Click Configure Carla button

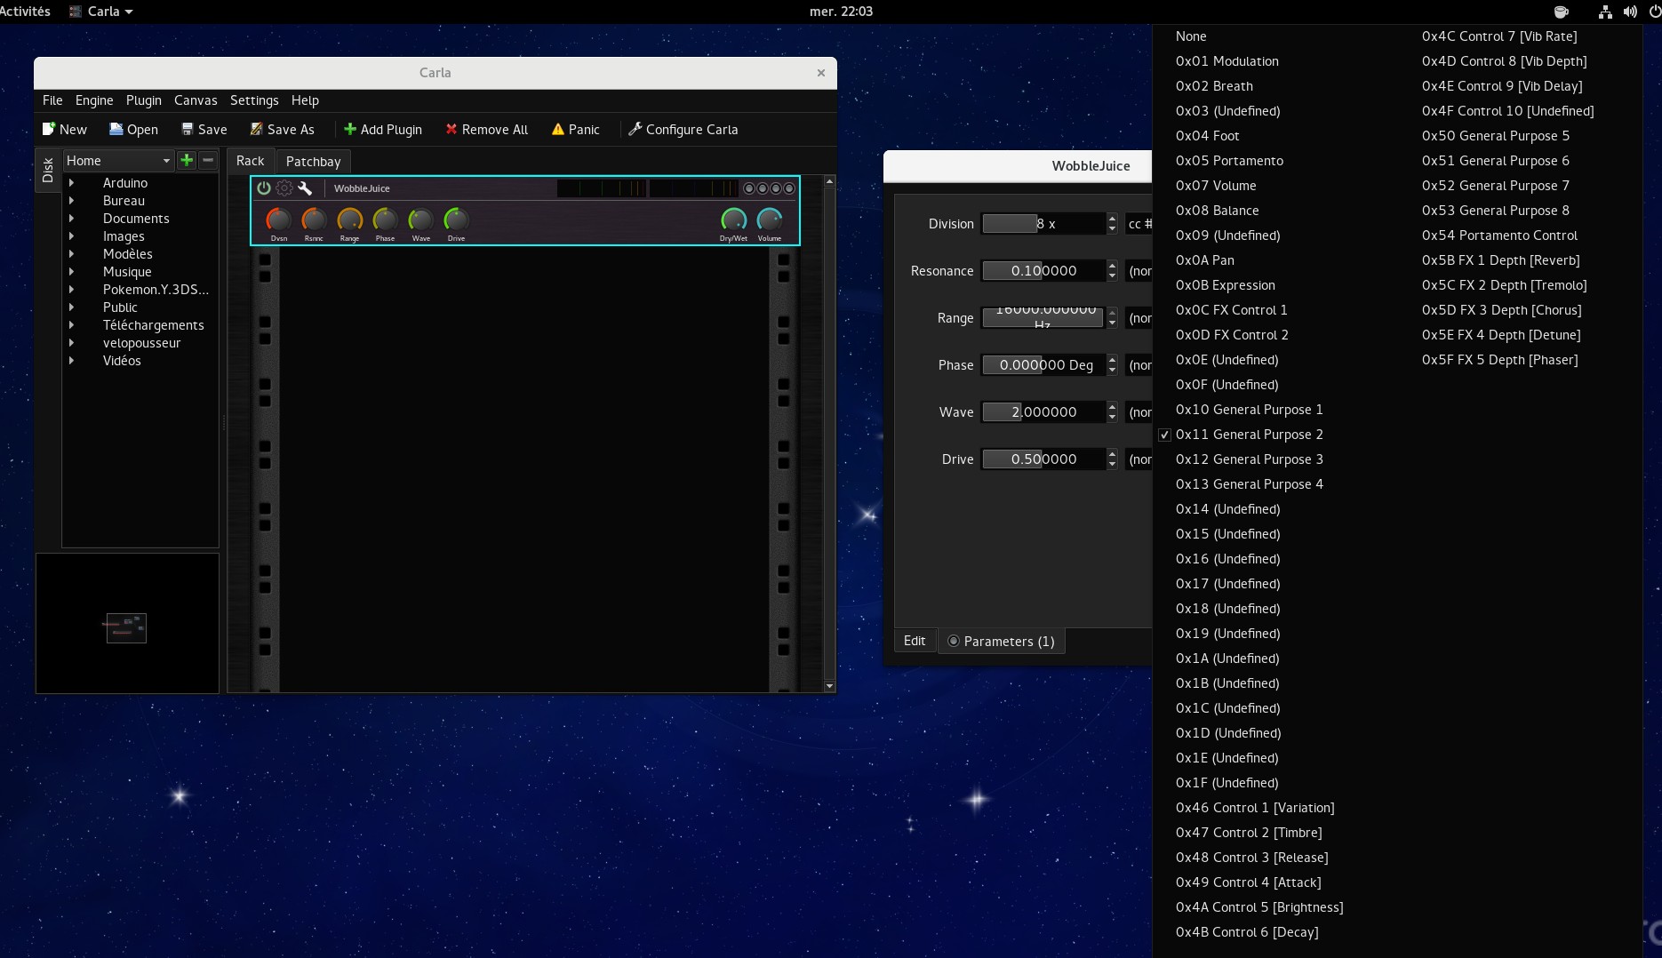683,130
